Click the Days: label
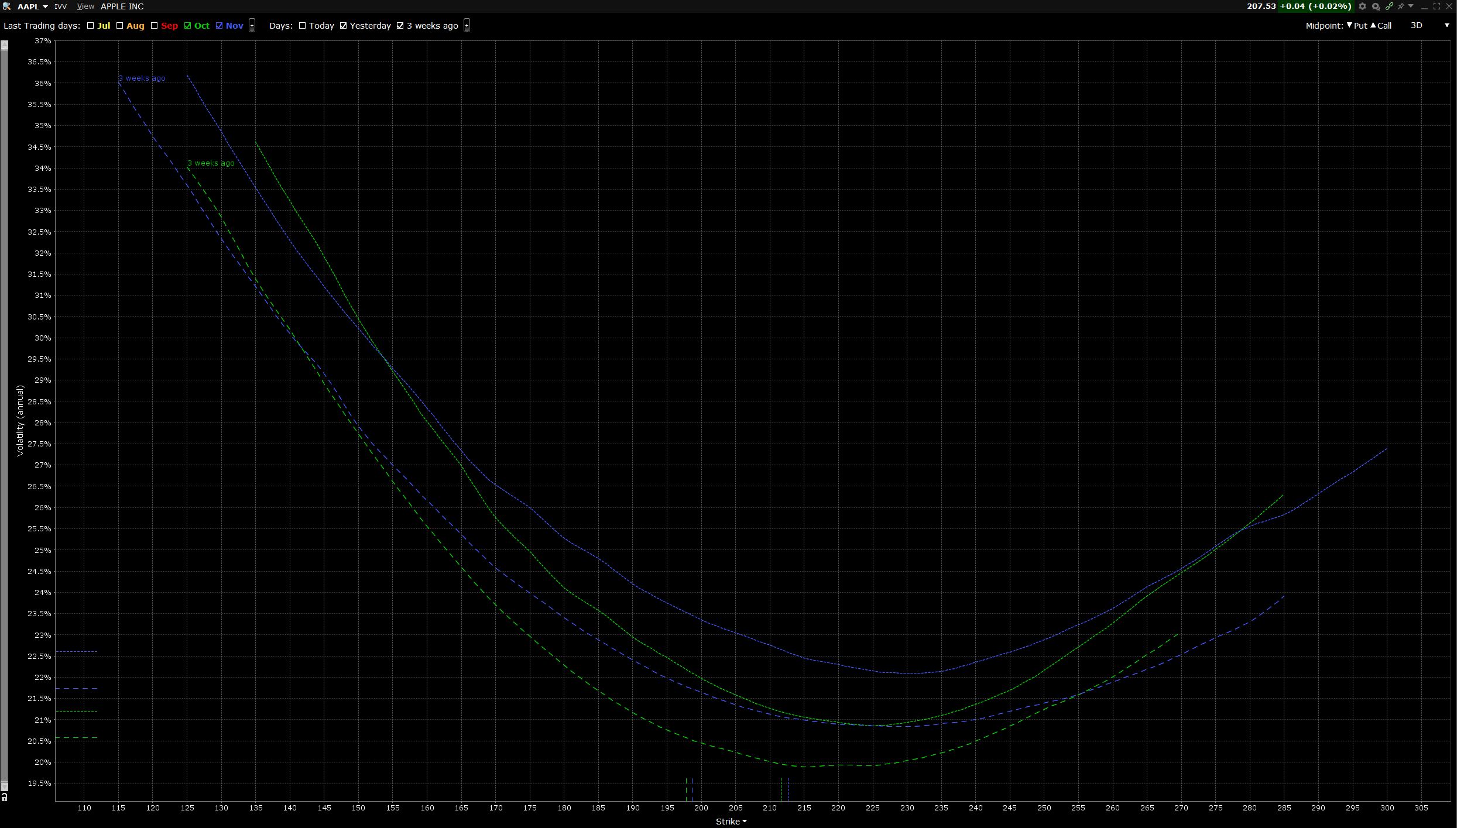This screenshot has height=828, width=1457. coord(281,26)
